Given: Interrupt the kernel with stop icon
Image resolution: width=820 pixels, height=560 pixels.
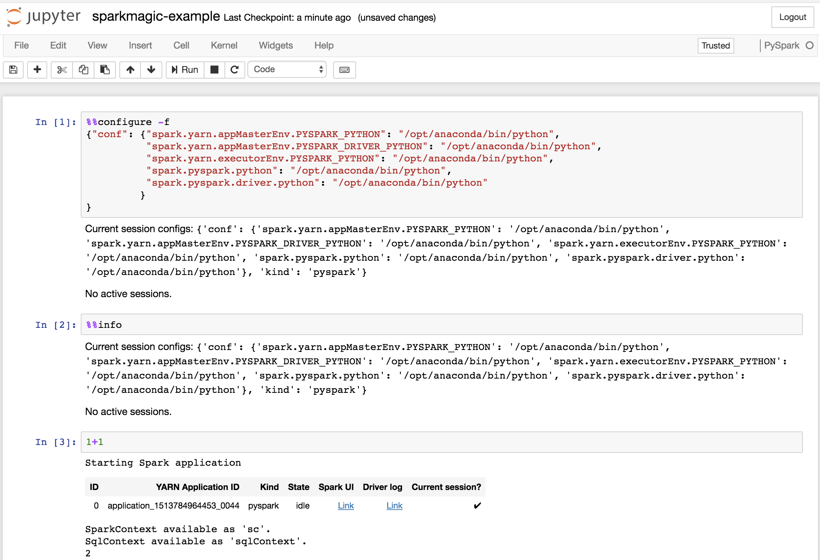Looking at the screenshot, I should (214, 70).
